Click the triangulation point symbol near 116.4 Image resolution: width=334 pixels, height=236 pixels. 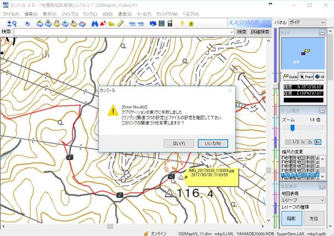click(169, 193)
